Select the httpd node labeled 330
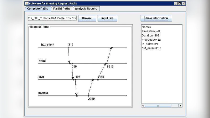Screen dimensions: 210x118 [x=72, y=63]
